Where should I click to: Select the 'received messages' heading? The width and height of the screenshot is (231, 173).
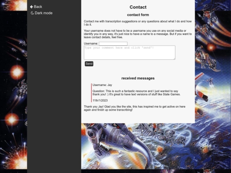tap(138, 78)
